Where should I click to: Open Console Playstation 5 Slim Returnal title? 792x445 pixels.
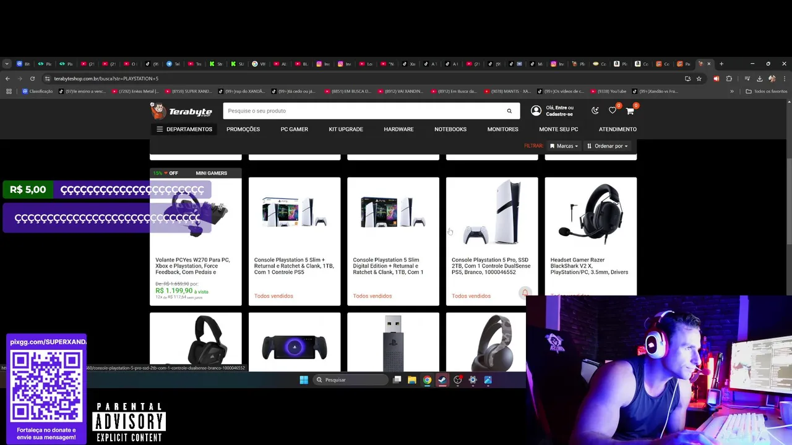click(x=294, y=266)
